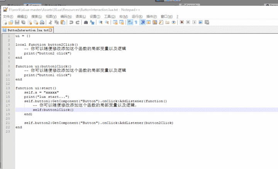Open the 编辑(E) menu
This screenshot has width=278, height=169.
pyautogui.click(x=22, y=17)
